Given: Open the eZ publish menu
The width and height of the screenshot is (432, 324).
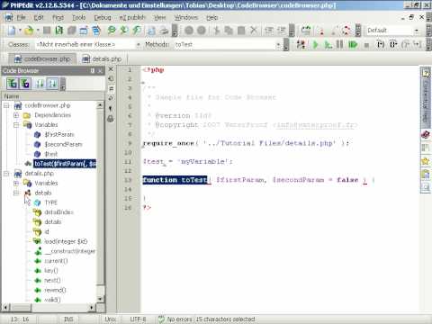Looking at the screenshot, I should (132, 18).
